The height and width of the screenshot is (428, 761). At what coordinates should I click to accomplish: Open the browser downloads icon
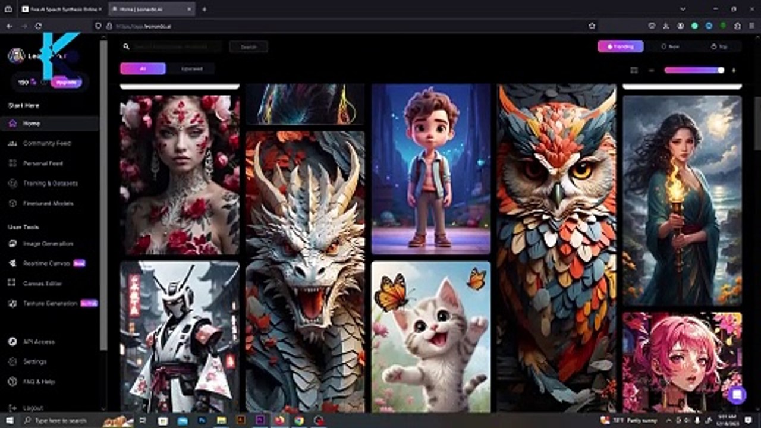(665, 26)
